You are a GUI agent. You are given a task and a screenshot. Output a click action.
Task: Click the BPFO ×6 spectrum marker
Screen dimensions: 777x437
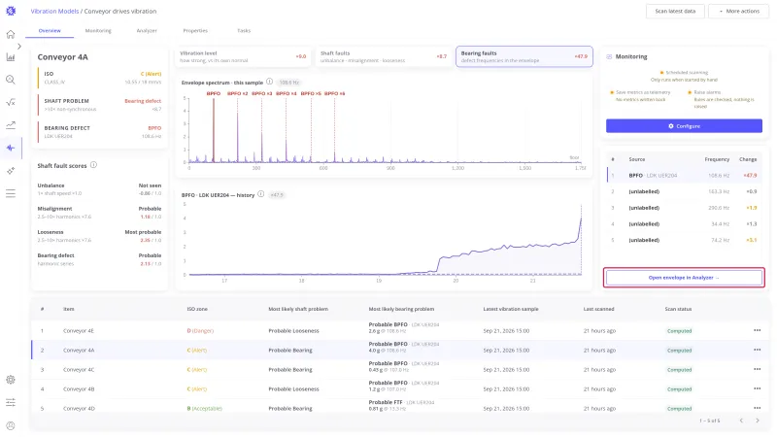(334, 93)
